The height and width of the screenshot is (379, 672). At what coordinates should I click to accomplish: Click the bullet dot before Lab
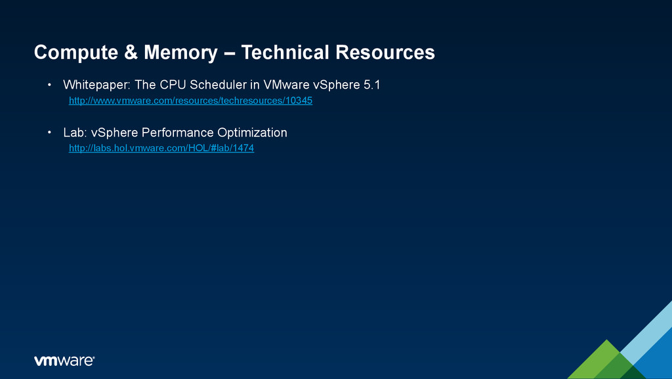click(x=49, y=133)
